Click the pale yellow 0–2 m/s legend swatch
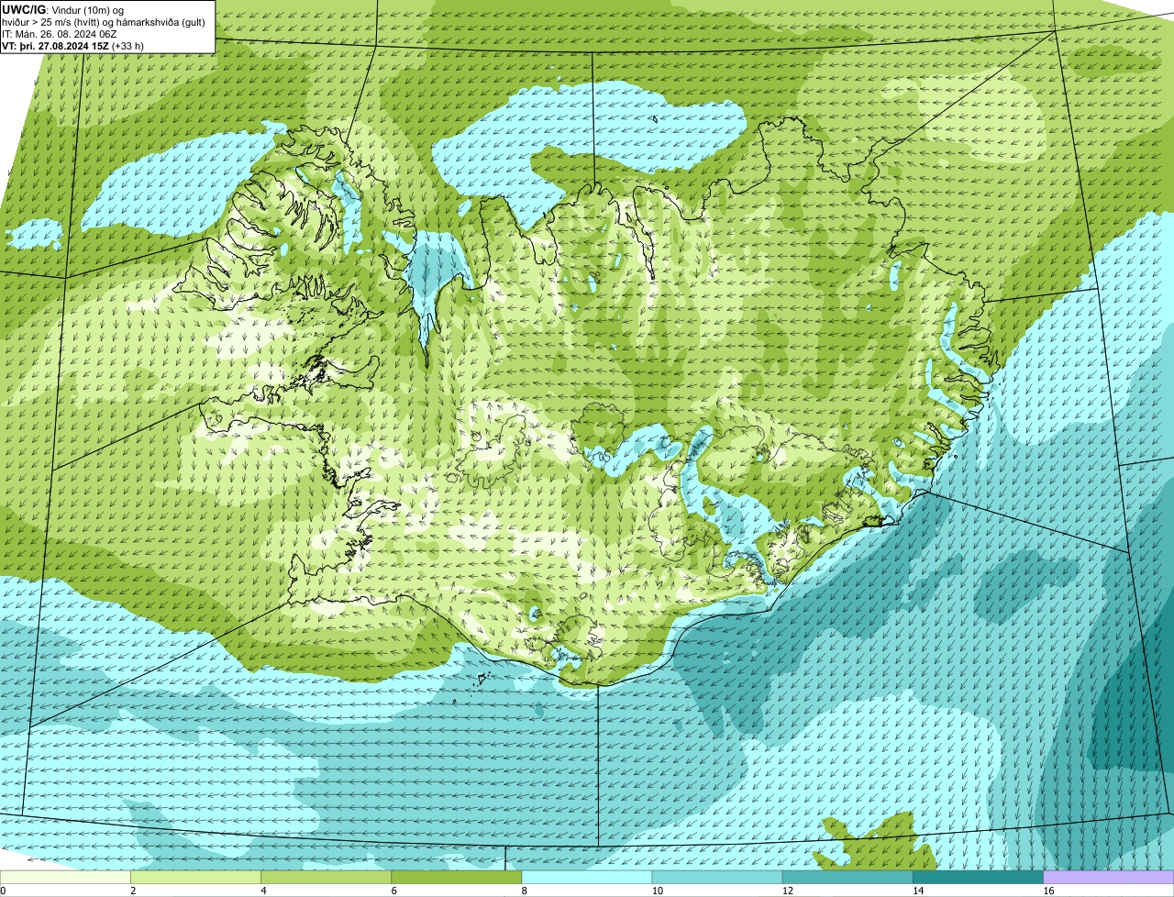This screenshot has width=1174, height=897. [x=65, y=877]
